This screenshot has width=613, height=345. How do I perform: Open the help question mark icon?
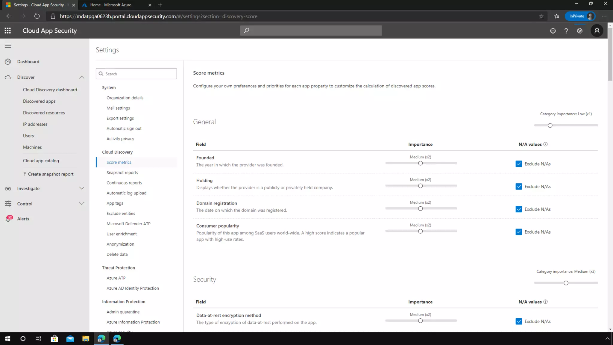coord(566,31)
